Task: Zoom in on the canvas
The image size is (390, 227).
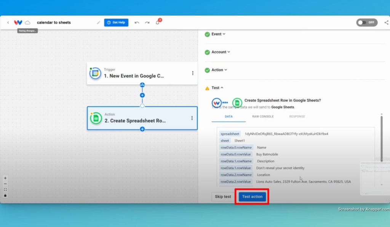Action: click(x=5, y=178)
